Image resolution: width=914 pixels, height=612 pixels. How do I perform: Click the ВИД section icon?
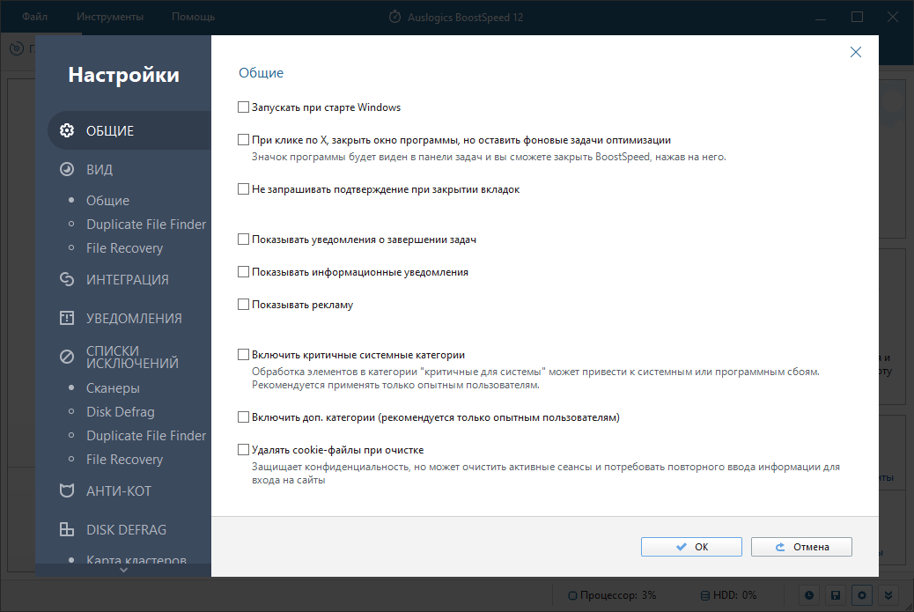[x=67, y=169]
